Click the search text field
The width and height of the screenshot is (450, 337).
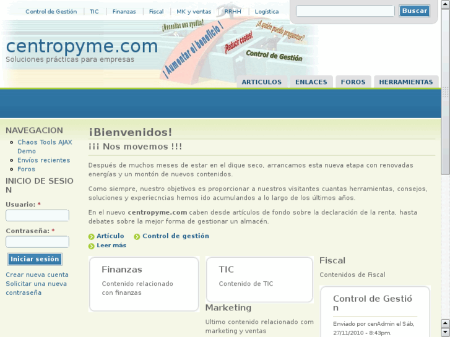click(345, 11)
